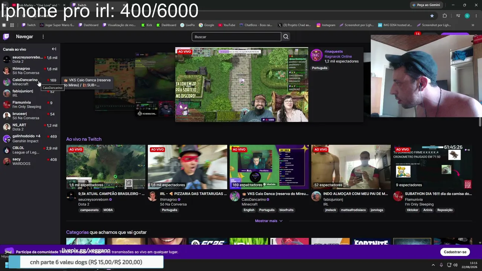The height and width of the screenshot is (271, 482).
Task: Open the Categorias link
Action: (77, 232)
